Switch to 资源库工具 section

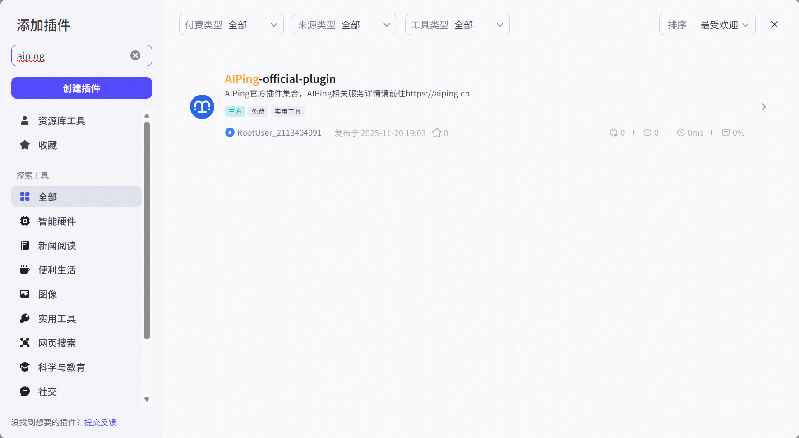click(62, 120)
